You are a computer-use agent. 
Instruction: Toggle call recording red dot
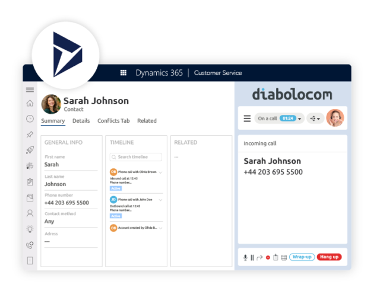click(x=268, y=257)
